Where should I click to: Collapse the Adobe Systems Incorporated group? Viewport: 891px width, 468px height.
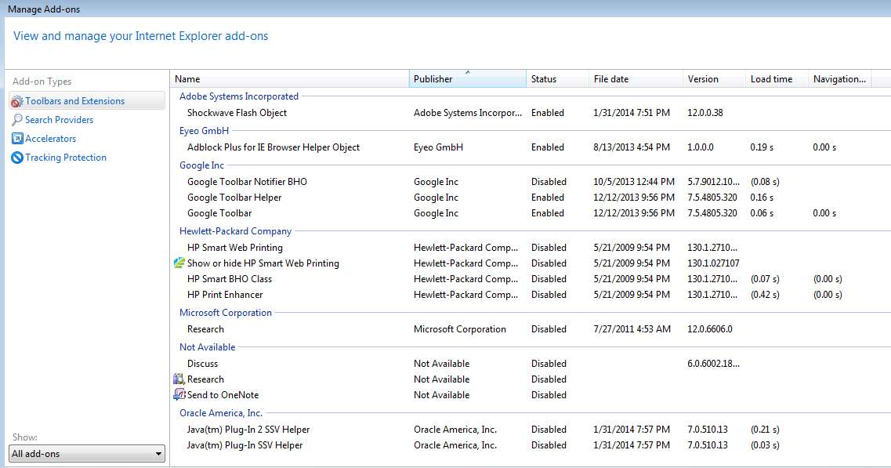click(x=239, y=96)
